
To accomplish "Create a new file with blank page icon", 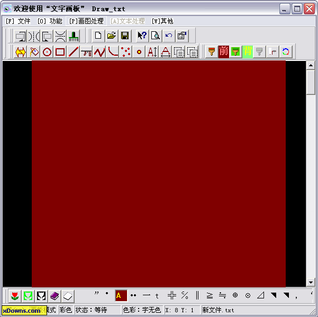I will point(98,36).
